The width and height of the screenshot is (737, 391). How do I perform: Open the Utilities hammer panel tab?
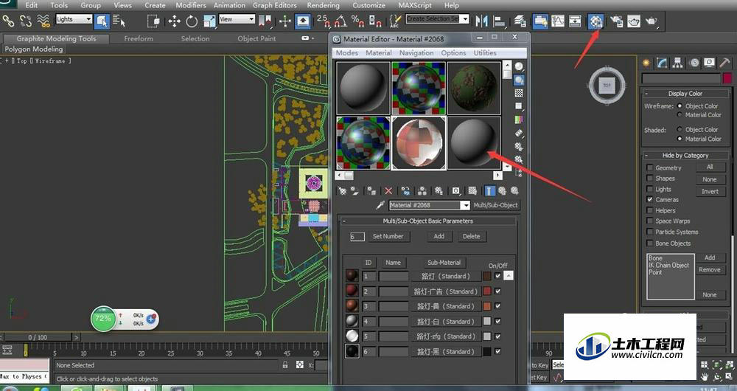pos(724,63)
